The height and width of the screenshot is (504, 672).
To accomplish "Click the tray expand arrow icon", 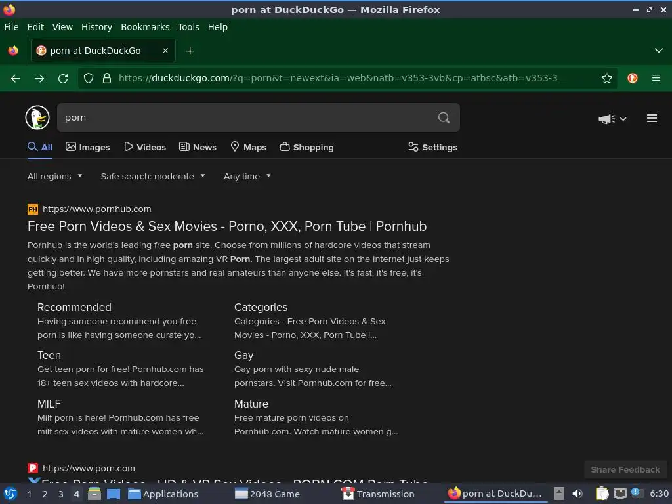I will tap(558, 493).
